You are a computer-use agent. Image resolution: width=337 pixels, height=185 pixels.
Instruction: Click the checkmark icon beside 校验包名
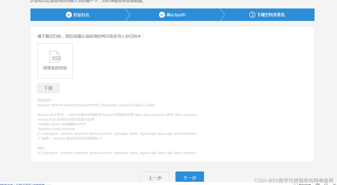69,15
